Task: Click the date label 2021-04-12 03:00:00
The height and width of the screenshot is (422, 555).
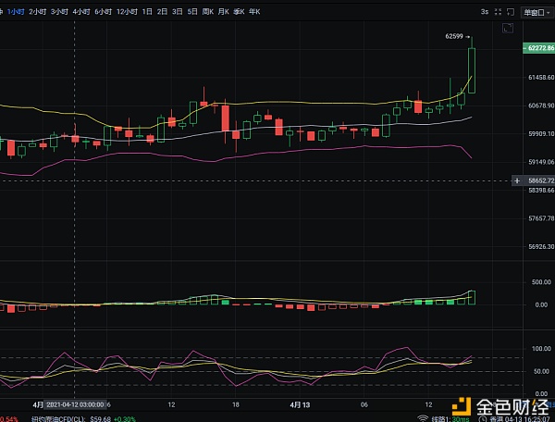Action: (x=75, y=404)
